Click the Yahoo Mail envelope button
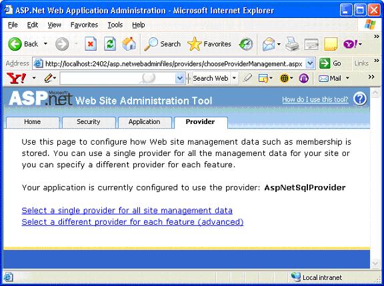The height and width of the screenshot is (286, 384). [329, 79]
